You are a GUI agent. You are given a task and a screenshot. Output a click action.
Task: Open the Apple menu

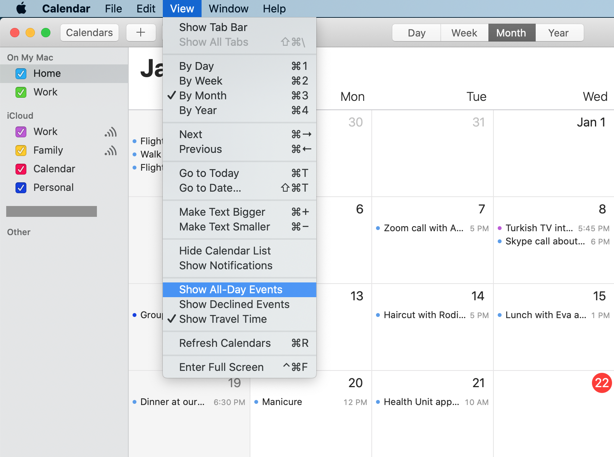(x=21, y=9)
